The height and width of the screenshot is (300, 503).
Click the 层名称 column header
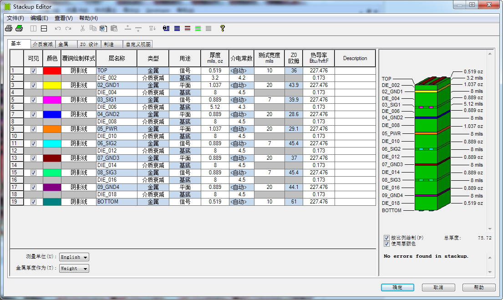[x=117, y=58]
